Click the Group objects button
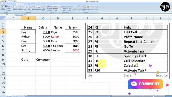The height and width of the screenshot is (97, 172). tap(93, 8)
